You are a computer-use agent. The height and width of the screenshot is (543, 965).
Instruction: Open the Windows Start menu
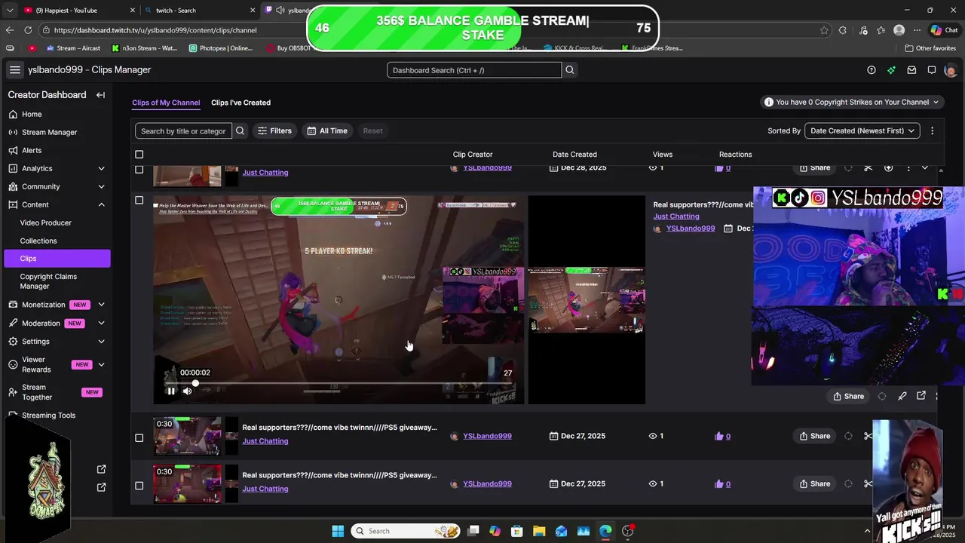(338, 531)
